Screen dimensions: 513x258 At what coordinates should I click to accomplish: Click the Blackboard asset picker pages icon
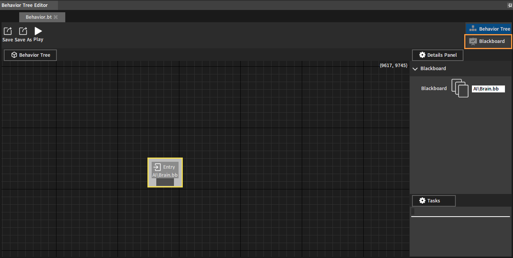pos(460,88)
